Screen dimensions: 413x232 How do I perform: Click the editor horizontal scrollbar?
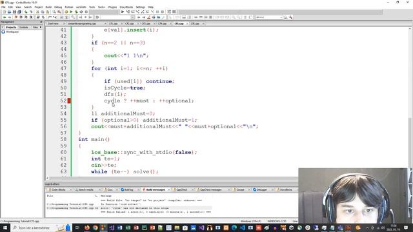[x=172, y=178]
